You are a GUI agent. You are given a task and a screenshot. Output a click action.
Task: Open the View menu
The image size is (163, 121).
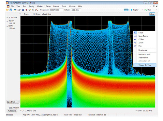point(18,6)
